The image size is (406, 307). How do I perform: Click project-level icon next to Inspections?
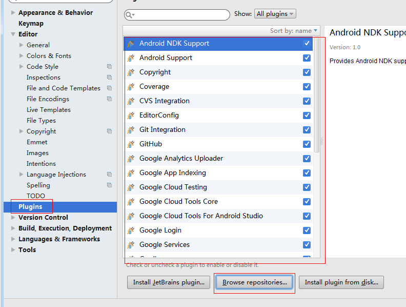pyautogui.click(x=110, y=78)
